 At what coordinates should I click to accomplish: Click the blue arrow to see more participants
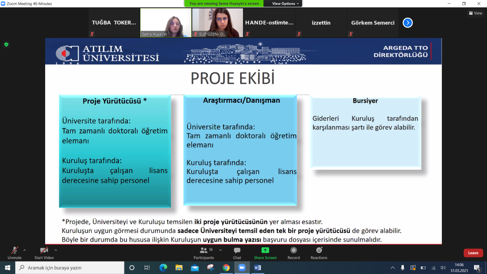pos(407,22)
